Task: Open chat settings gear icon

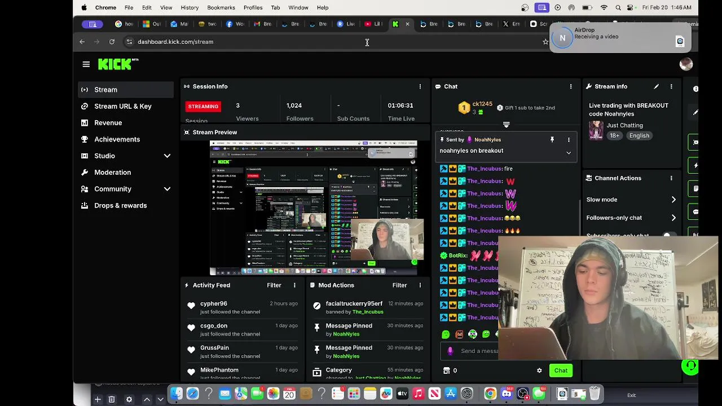Action: (539, 370)
